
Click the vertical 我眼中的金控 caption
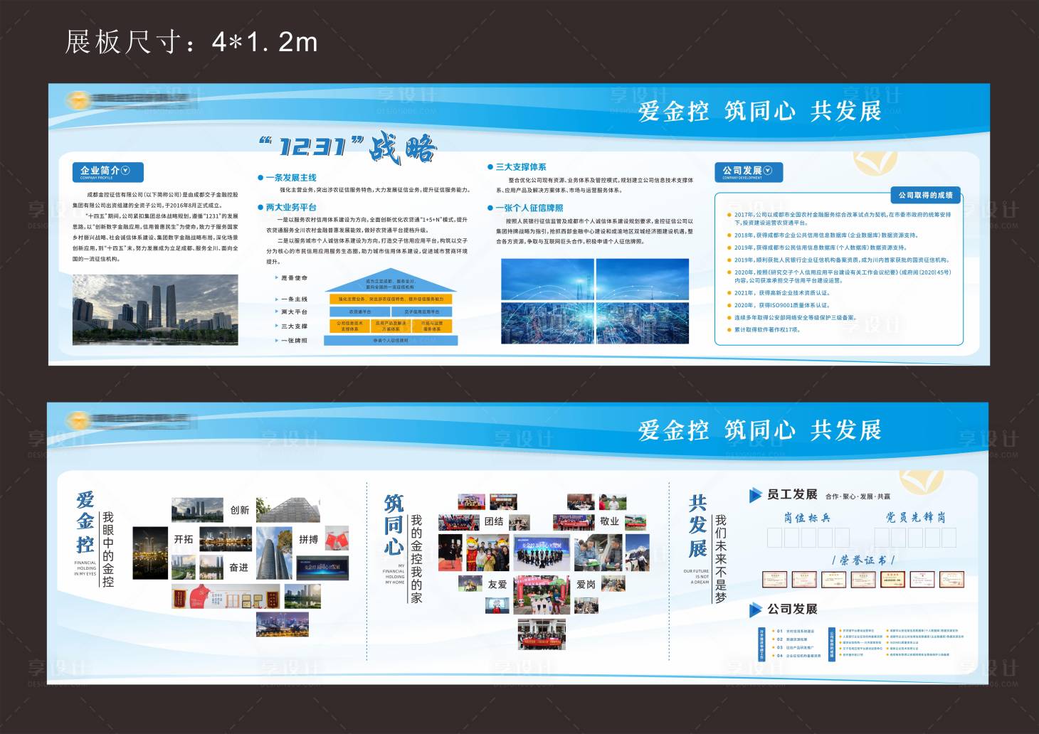[108, 549]
